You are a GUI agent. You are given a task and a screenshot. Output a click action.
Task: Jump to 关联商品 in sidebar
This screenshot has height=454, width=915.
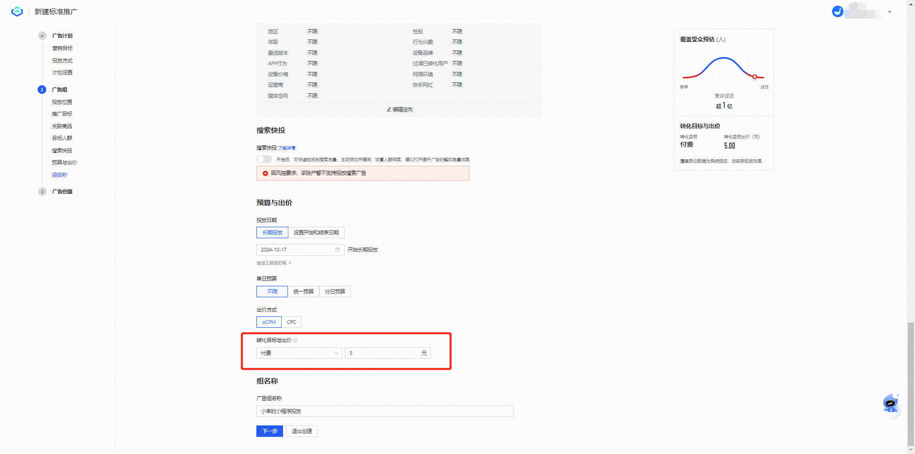(x=62, y=126)
